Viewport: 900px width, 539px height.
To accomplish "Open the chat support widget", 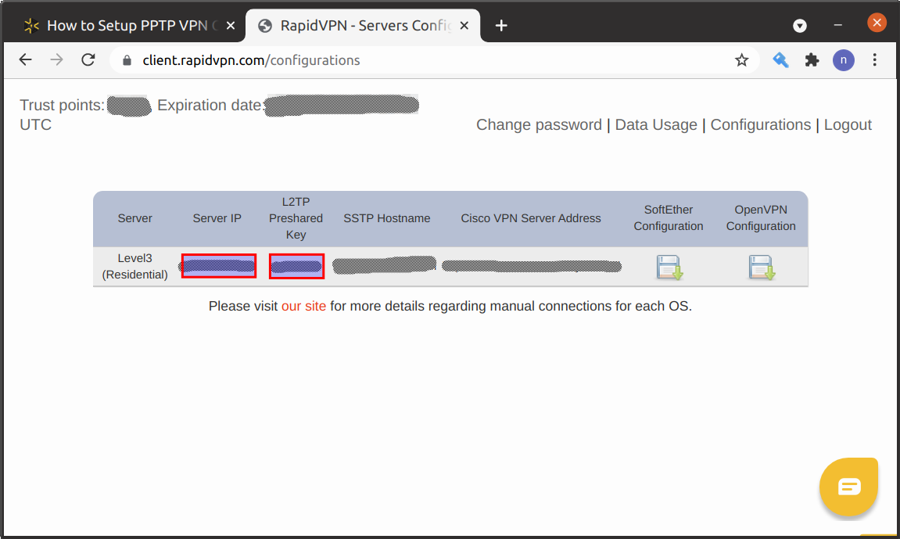I will tap(849, 487).
